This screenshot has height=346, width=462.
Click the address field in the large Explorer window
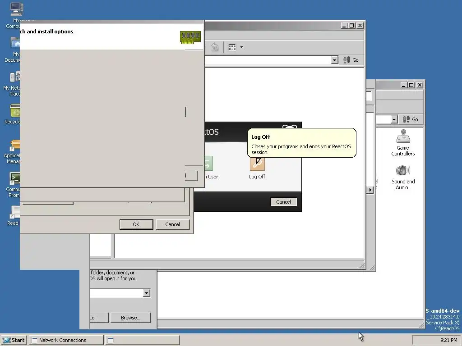268,60
